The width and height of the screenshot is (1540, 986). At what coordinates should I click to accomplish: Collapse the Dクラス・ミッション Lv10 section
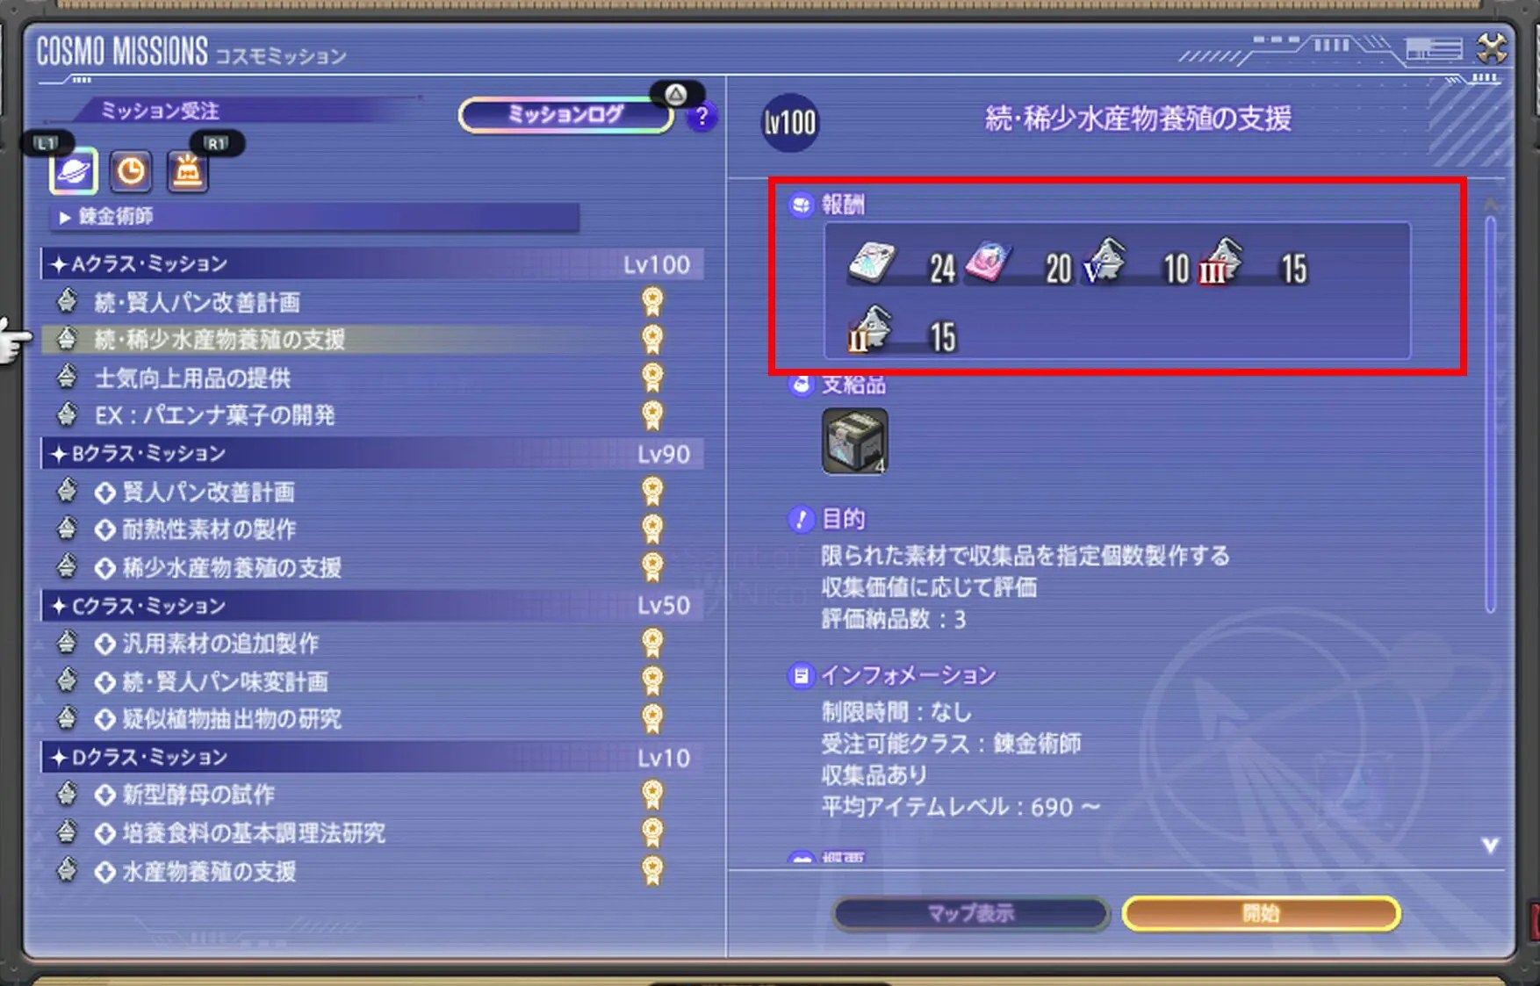click(372, 757)
